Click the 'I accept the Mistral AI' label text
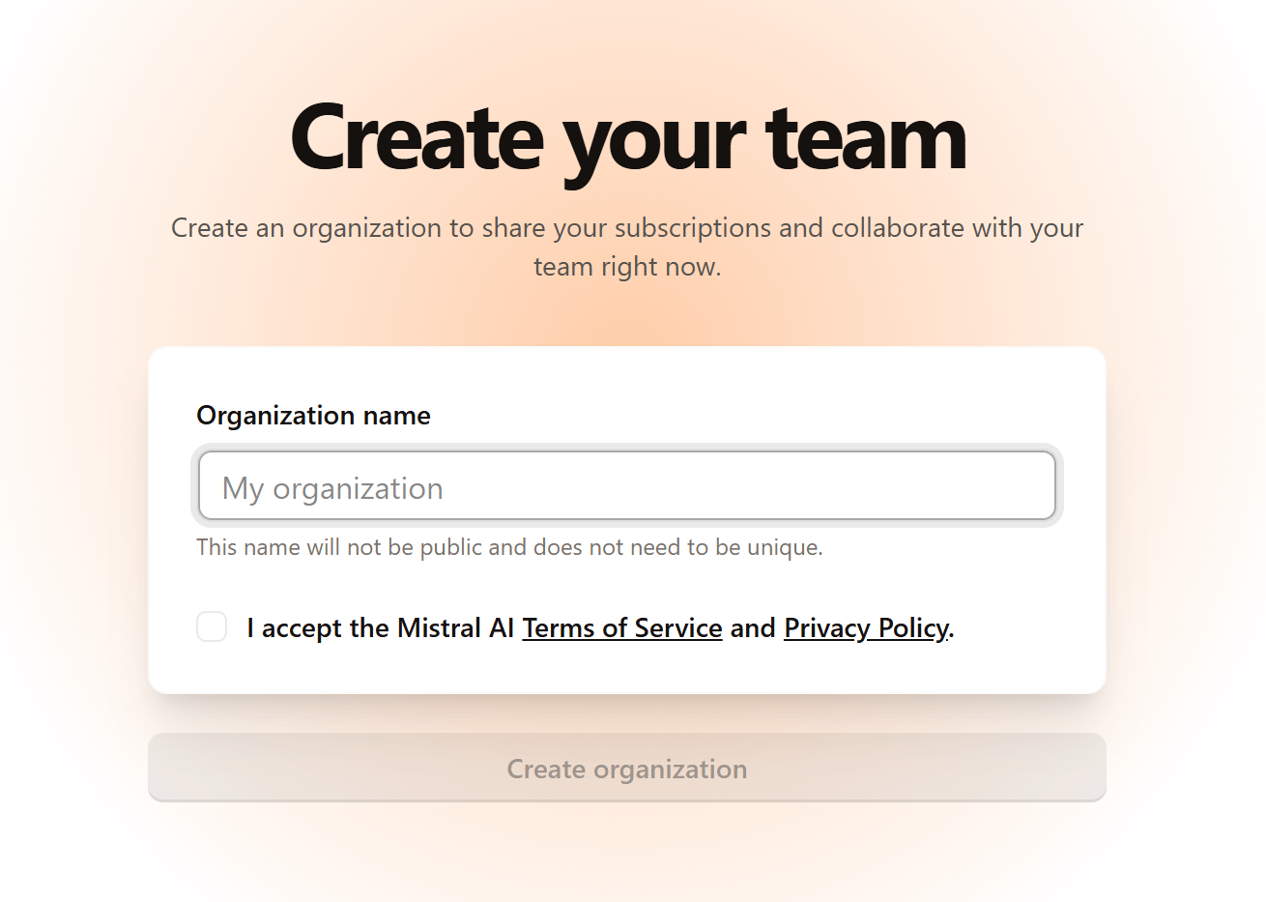 tap(381, 628)
